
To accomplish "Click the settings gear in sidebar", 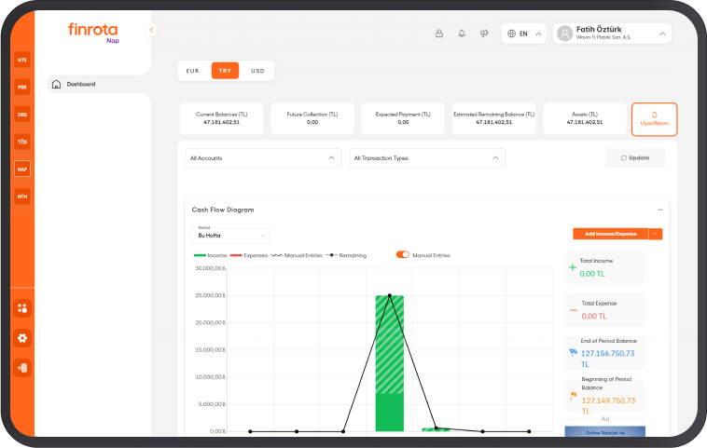I will point(22,337).
